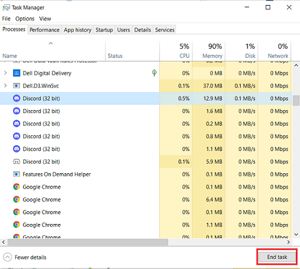Click the vertical scrollbar thumb
The height and width of the screenshot is (269, 300).
click(x=296, y=101)
